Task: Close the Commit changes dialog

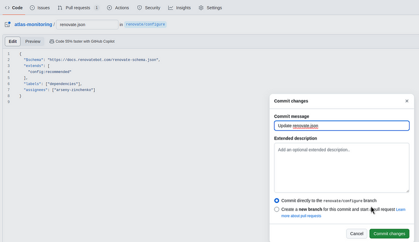Action: pos(406,101)
